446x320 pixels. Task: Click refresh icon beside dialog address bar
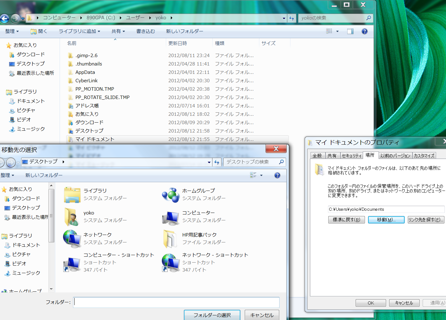tap(217, 162)
